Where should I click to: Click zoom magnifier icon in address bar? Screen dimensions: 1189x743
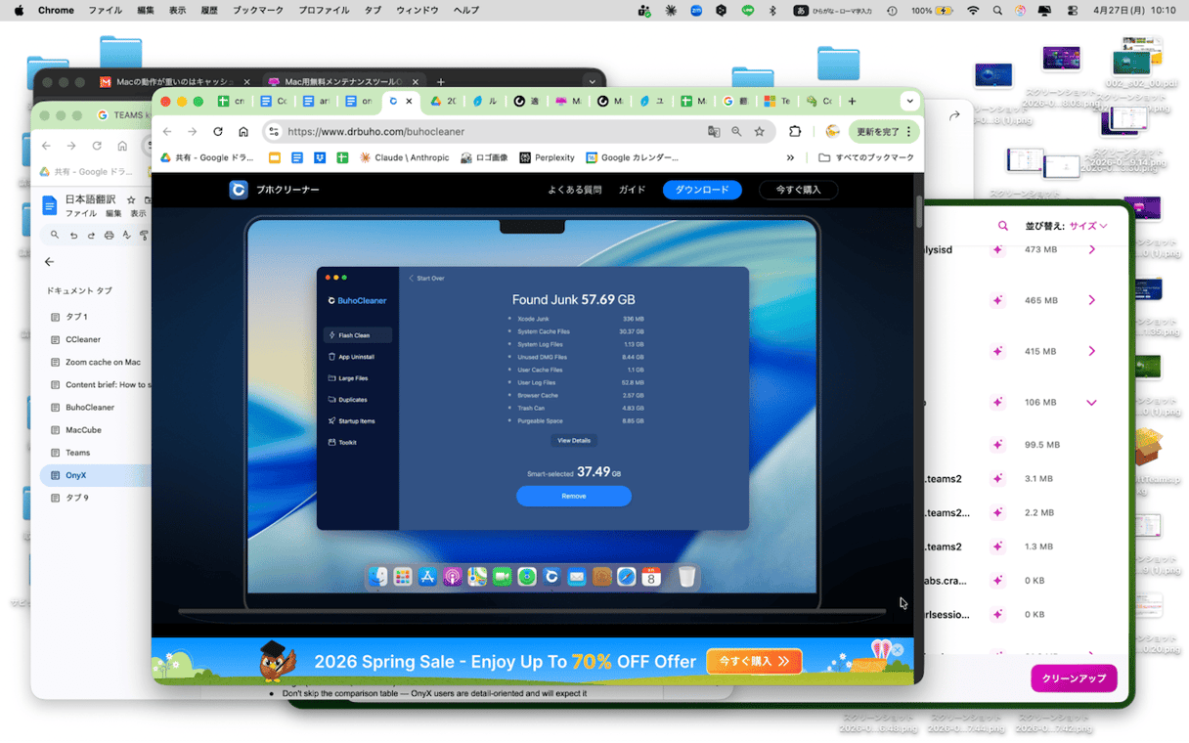pyautogui.click(x=736, y=131)
